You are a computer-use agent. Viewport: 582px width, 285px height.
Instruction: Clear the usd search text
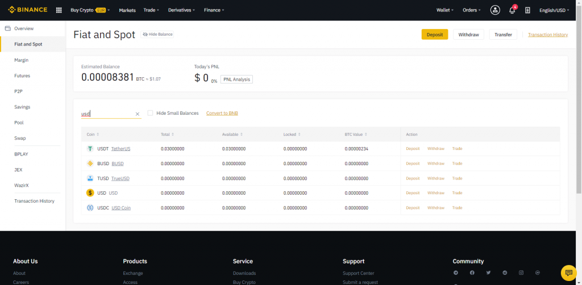(138, 114)
